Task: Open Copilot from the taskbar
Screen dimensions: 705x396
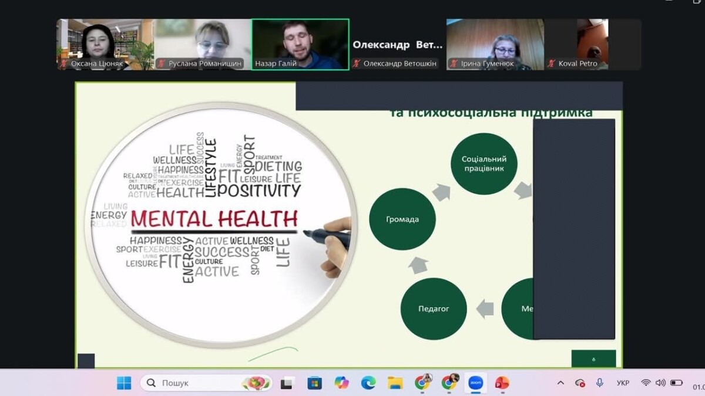Action: (341, 383)
